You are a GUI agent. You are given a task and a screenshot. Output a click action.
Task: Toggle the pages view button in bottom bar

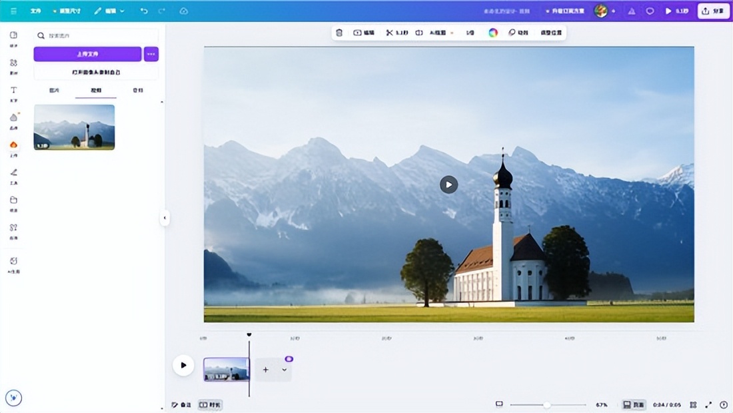coord(634,404)
